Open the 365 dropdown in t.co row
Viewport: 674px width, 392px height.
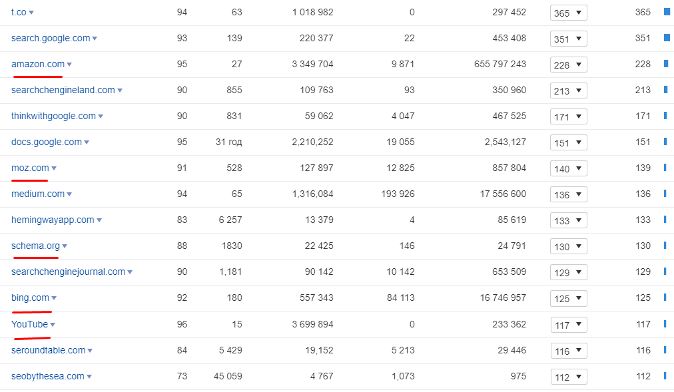568,13
